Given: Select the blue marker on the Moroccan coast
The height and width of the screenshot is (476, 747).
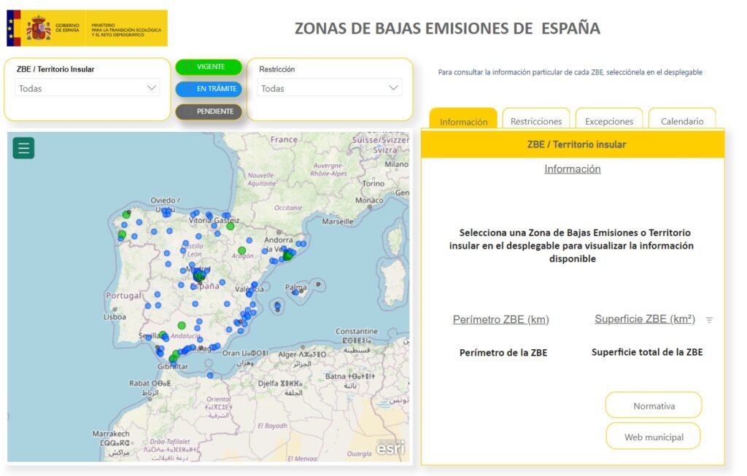Looking at the screenshot, I should 210,375.
